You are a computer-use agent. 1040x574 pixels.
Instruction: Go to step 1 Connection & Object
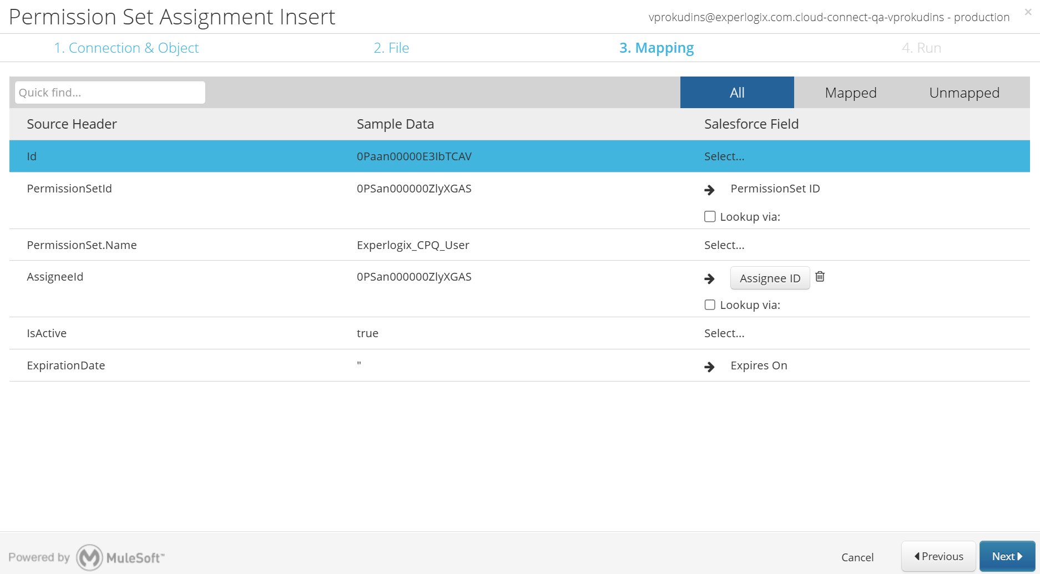point(126,48)
